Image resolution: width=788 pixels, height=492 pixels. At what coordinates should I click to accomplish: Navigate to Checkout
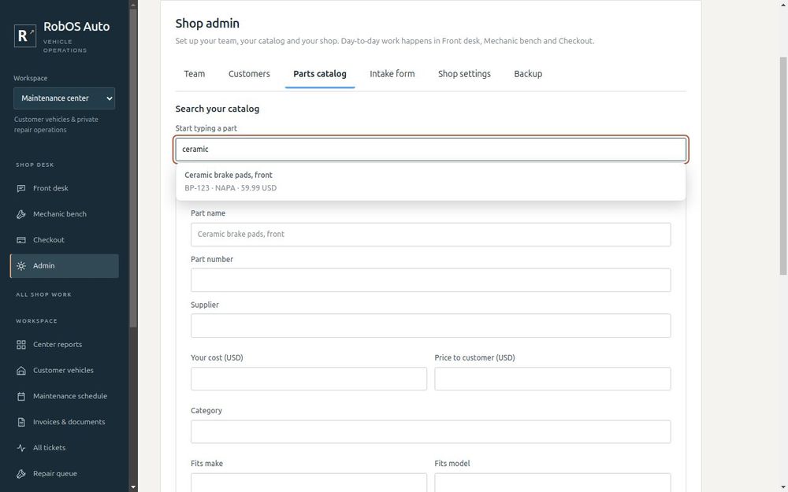point(65,240)
